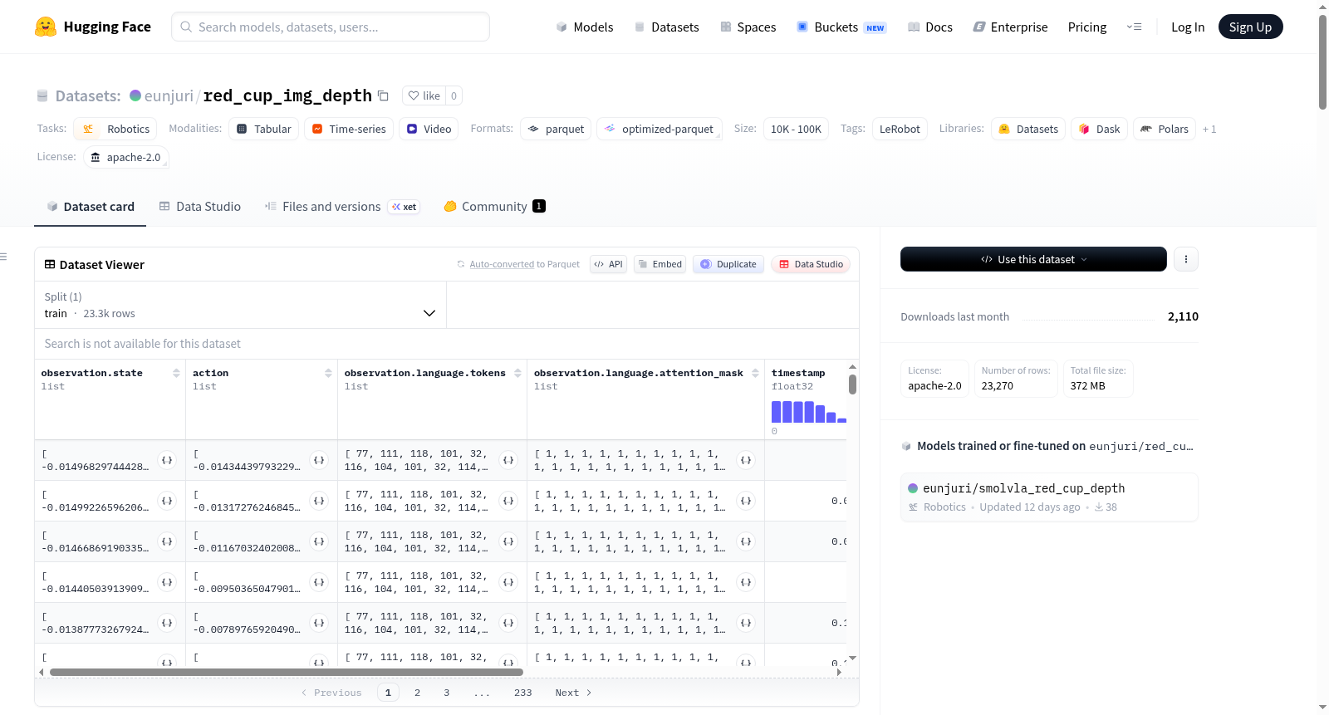
Task: Open Docs in top navigation
Action: coord(929,27)
